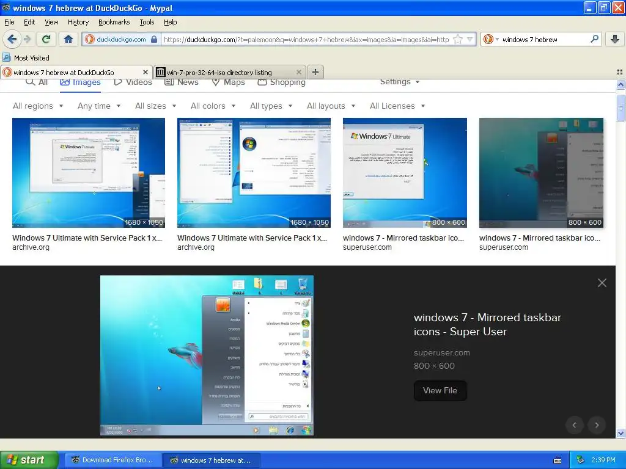Expand the All colors filter

click(213, 106)
